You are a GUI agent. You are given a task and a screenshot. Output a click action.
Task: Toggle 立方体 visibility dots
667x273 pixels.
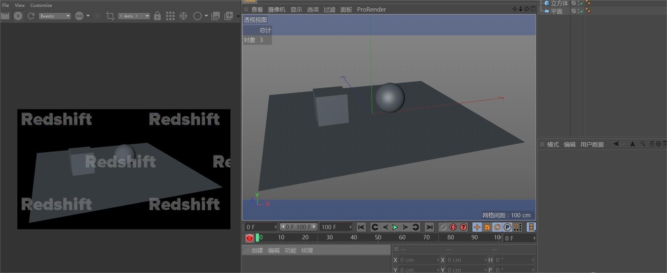578,3
